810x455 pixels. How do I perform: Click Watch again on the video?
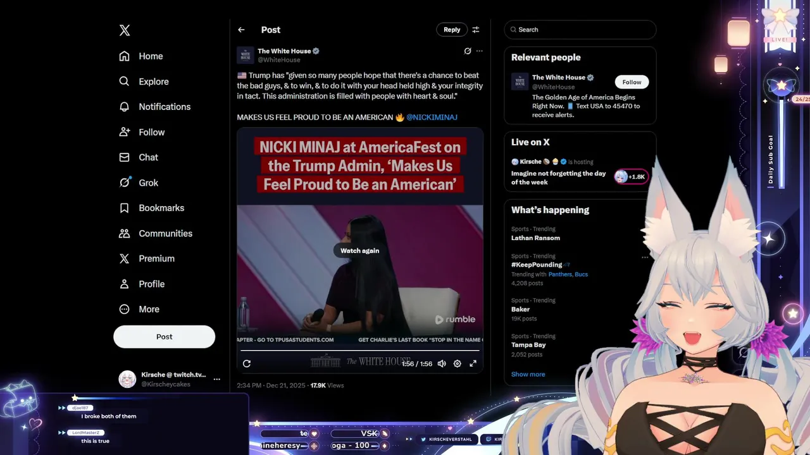[359, 251]
